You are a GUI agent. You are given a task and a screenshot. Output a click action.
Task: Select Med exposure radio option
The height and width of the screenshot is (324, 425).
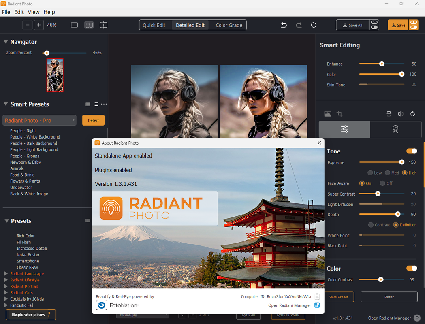pyautogui.click(x=388, y=173)
